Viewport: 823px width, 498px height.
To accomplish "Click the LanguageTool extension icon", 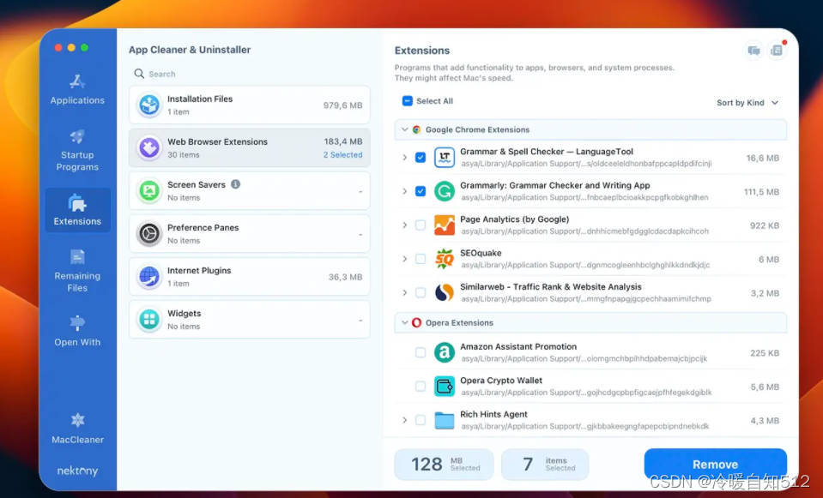I will point(444,157).
